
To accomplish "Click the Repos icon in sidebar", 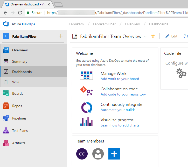I will pos(6,106).
